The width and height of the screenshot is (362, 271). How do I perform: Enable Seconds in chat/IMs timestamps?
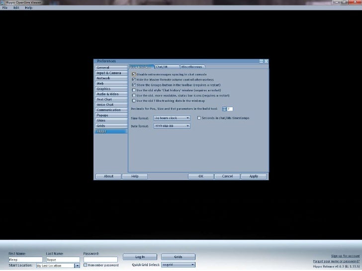[199, 118]
